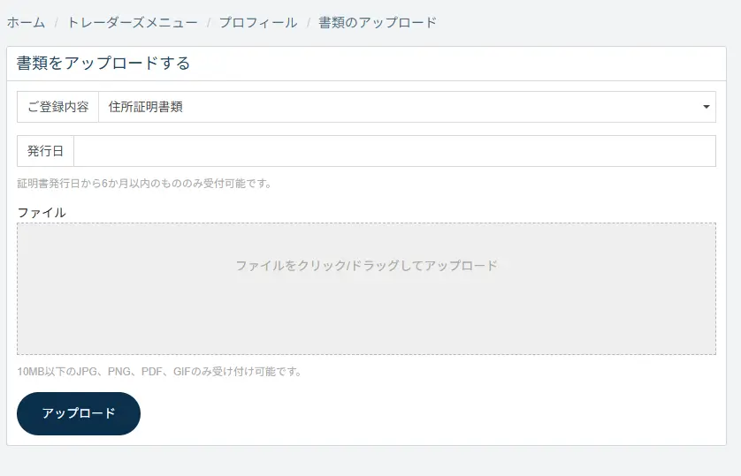Screen dimensions: 741x476
Task: Click the 書類をアップロードする panel heading
Action: click(x=103, y=64)
